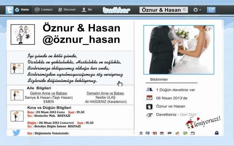Viewport: 234px width, 146px height.
Task: Click the green speech bubble icon in the bottom row
Action: 185,133
